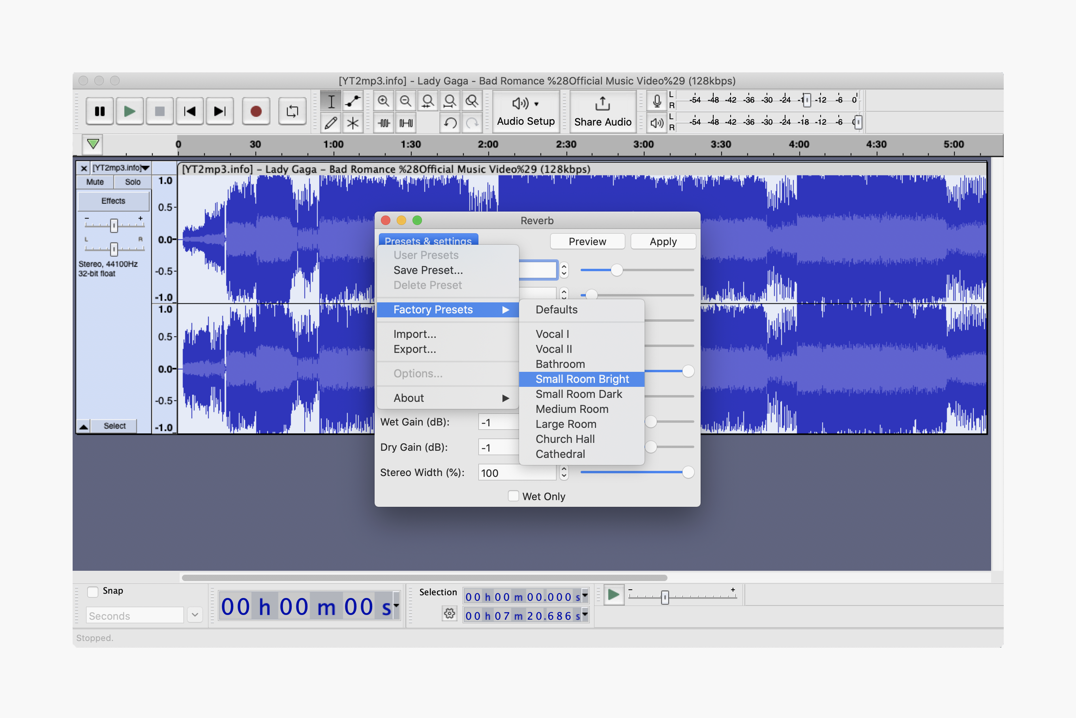Click the Stop transport button
The height and width of the screenshot is (718, 1076).
point(159,111)
